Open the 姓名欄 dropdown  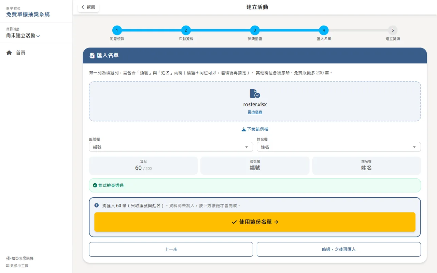[339, 147]
